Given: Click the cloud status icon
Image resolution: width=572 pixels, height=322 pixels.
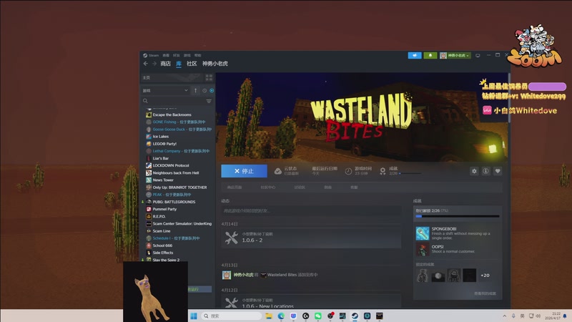Looking at the screenshot, I should click(x=278, y=171).
